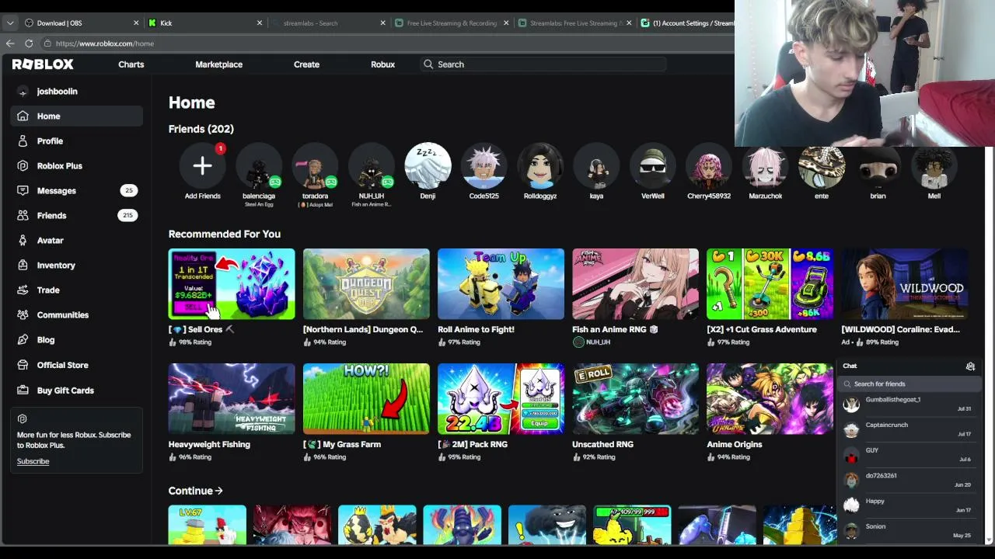Open the Continue section arrow link
This screenshot has width=995, height=559.
point(196,491)
